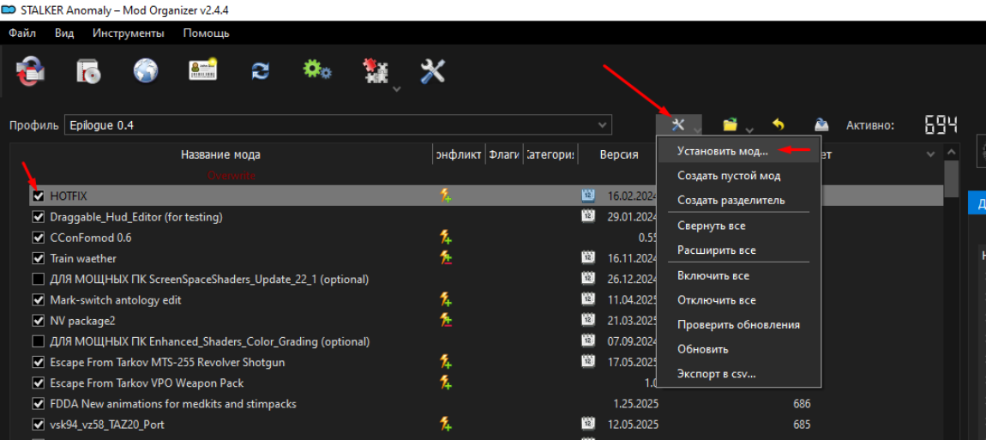Click conflict icon of vsk94_vz58_TAZ20_Port
Image resolution: width=986 pixels, height=440 pixels.
click(445, 425)
